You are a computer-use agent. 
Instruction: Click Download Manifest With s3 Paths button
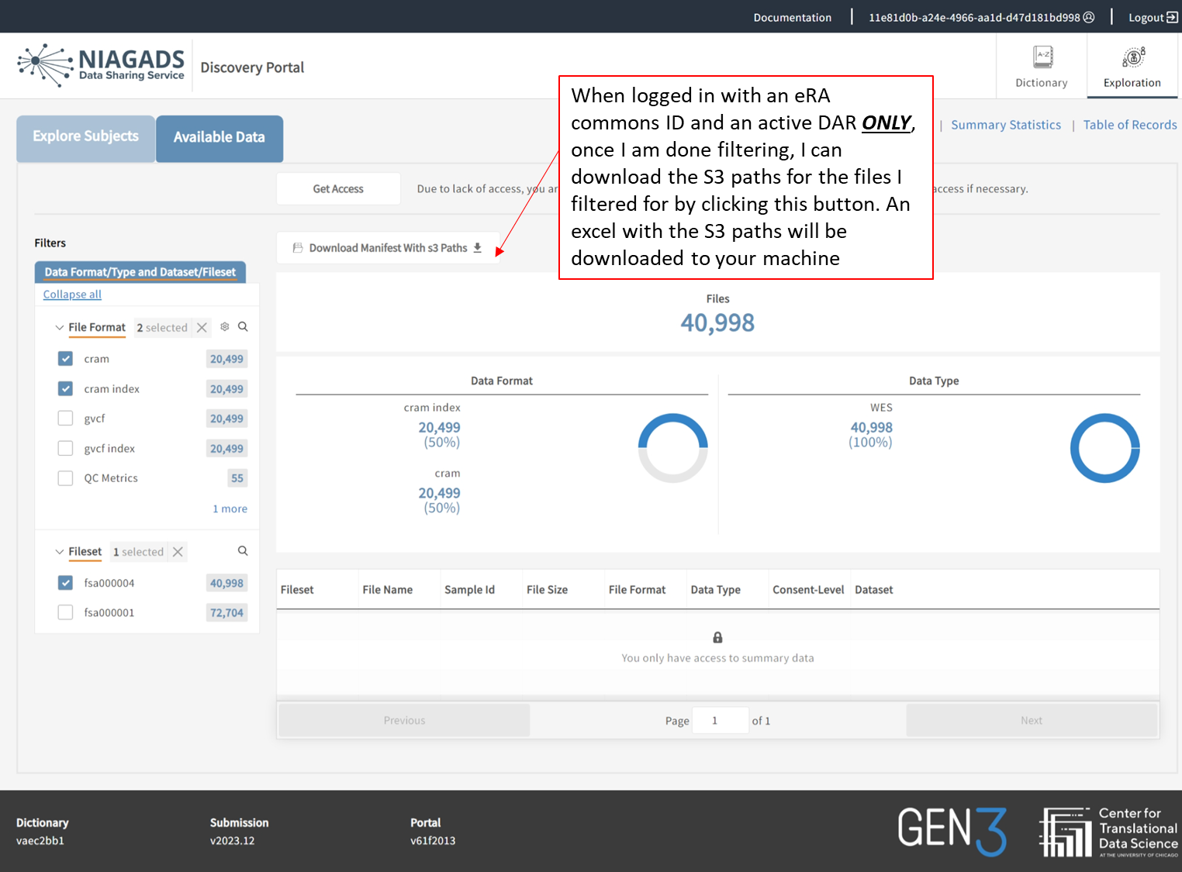pos(388,248)
